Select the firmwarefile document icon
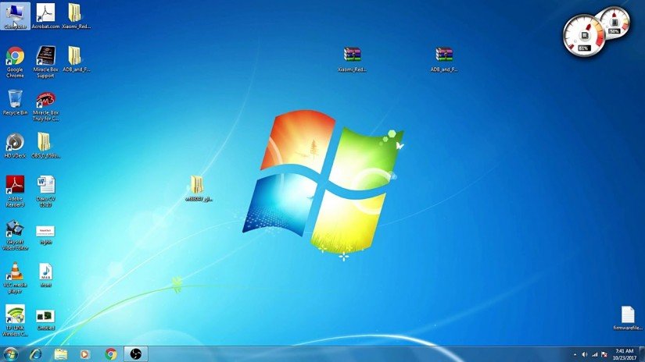This screenshot has height=362, width=645. coord(628,318)
